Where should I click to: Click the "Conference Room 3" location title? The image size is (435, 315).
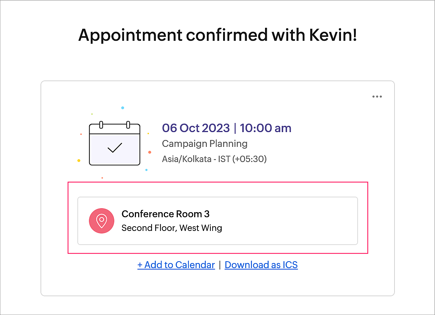coord(165,214)
